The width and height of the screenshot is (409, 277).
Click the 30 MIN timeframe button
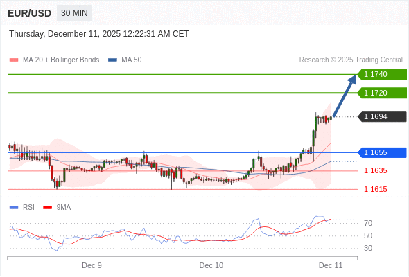(74, 13)
